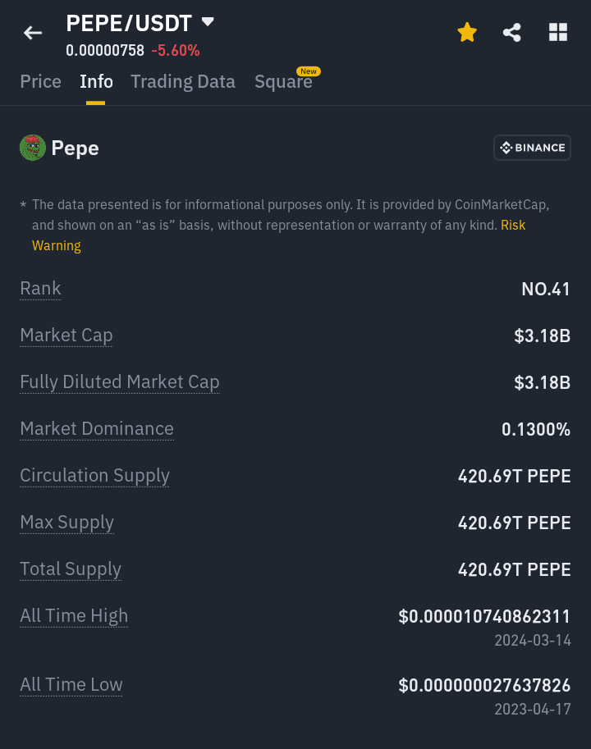Viewport: 591px width, 749px height.
Task: Expand the Circulation Supply tooltip
Action: (94, 476)
